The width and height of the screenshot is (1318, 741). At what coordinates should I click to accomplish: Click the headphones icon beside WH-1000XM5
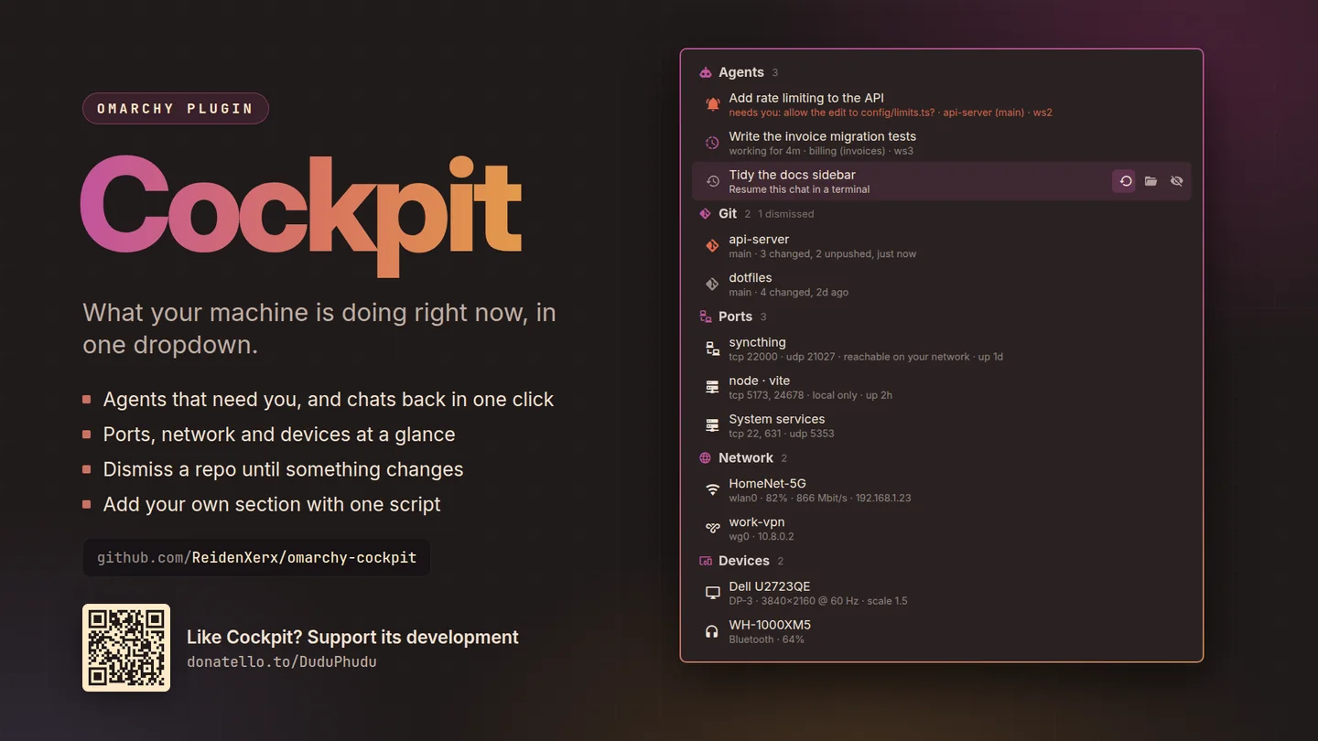712,631
